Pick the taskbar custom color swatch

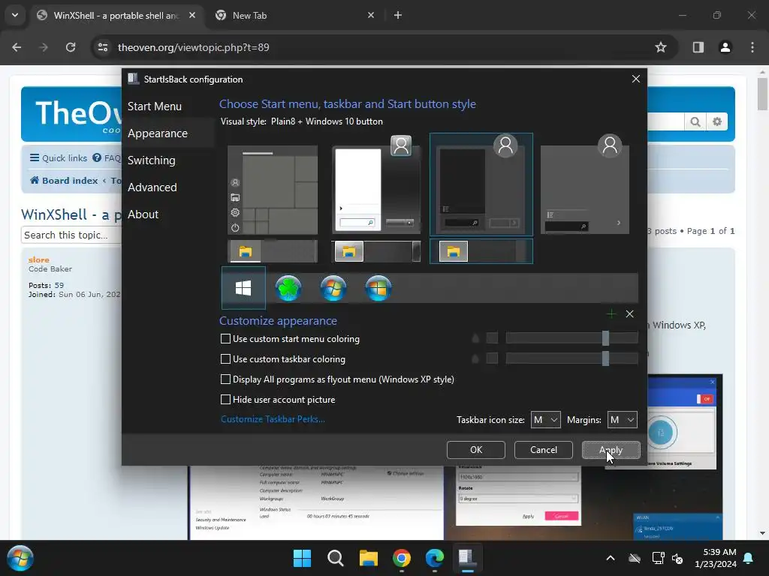[x=492, y=358]
